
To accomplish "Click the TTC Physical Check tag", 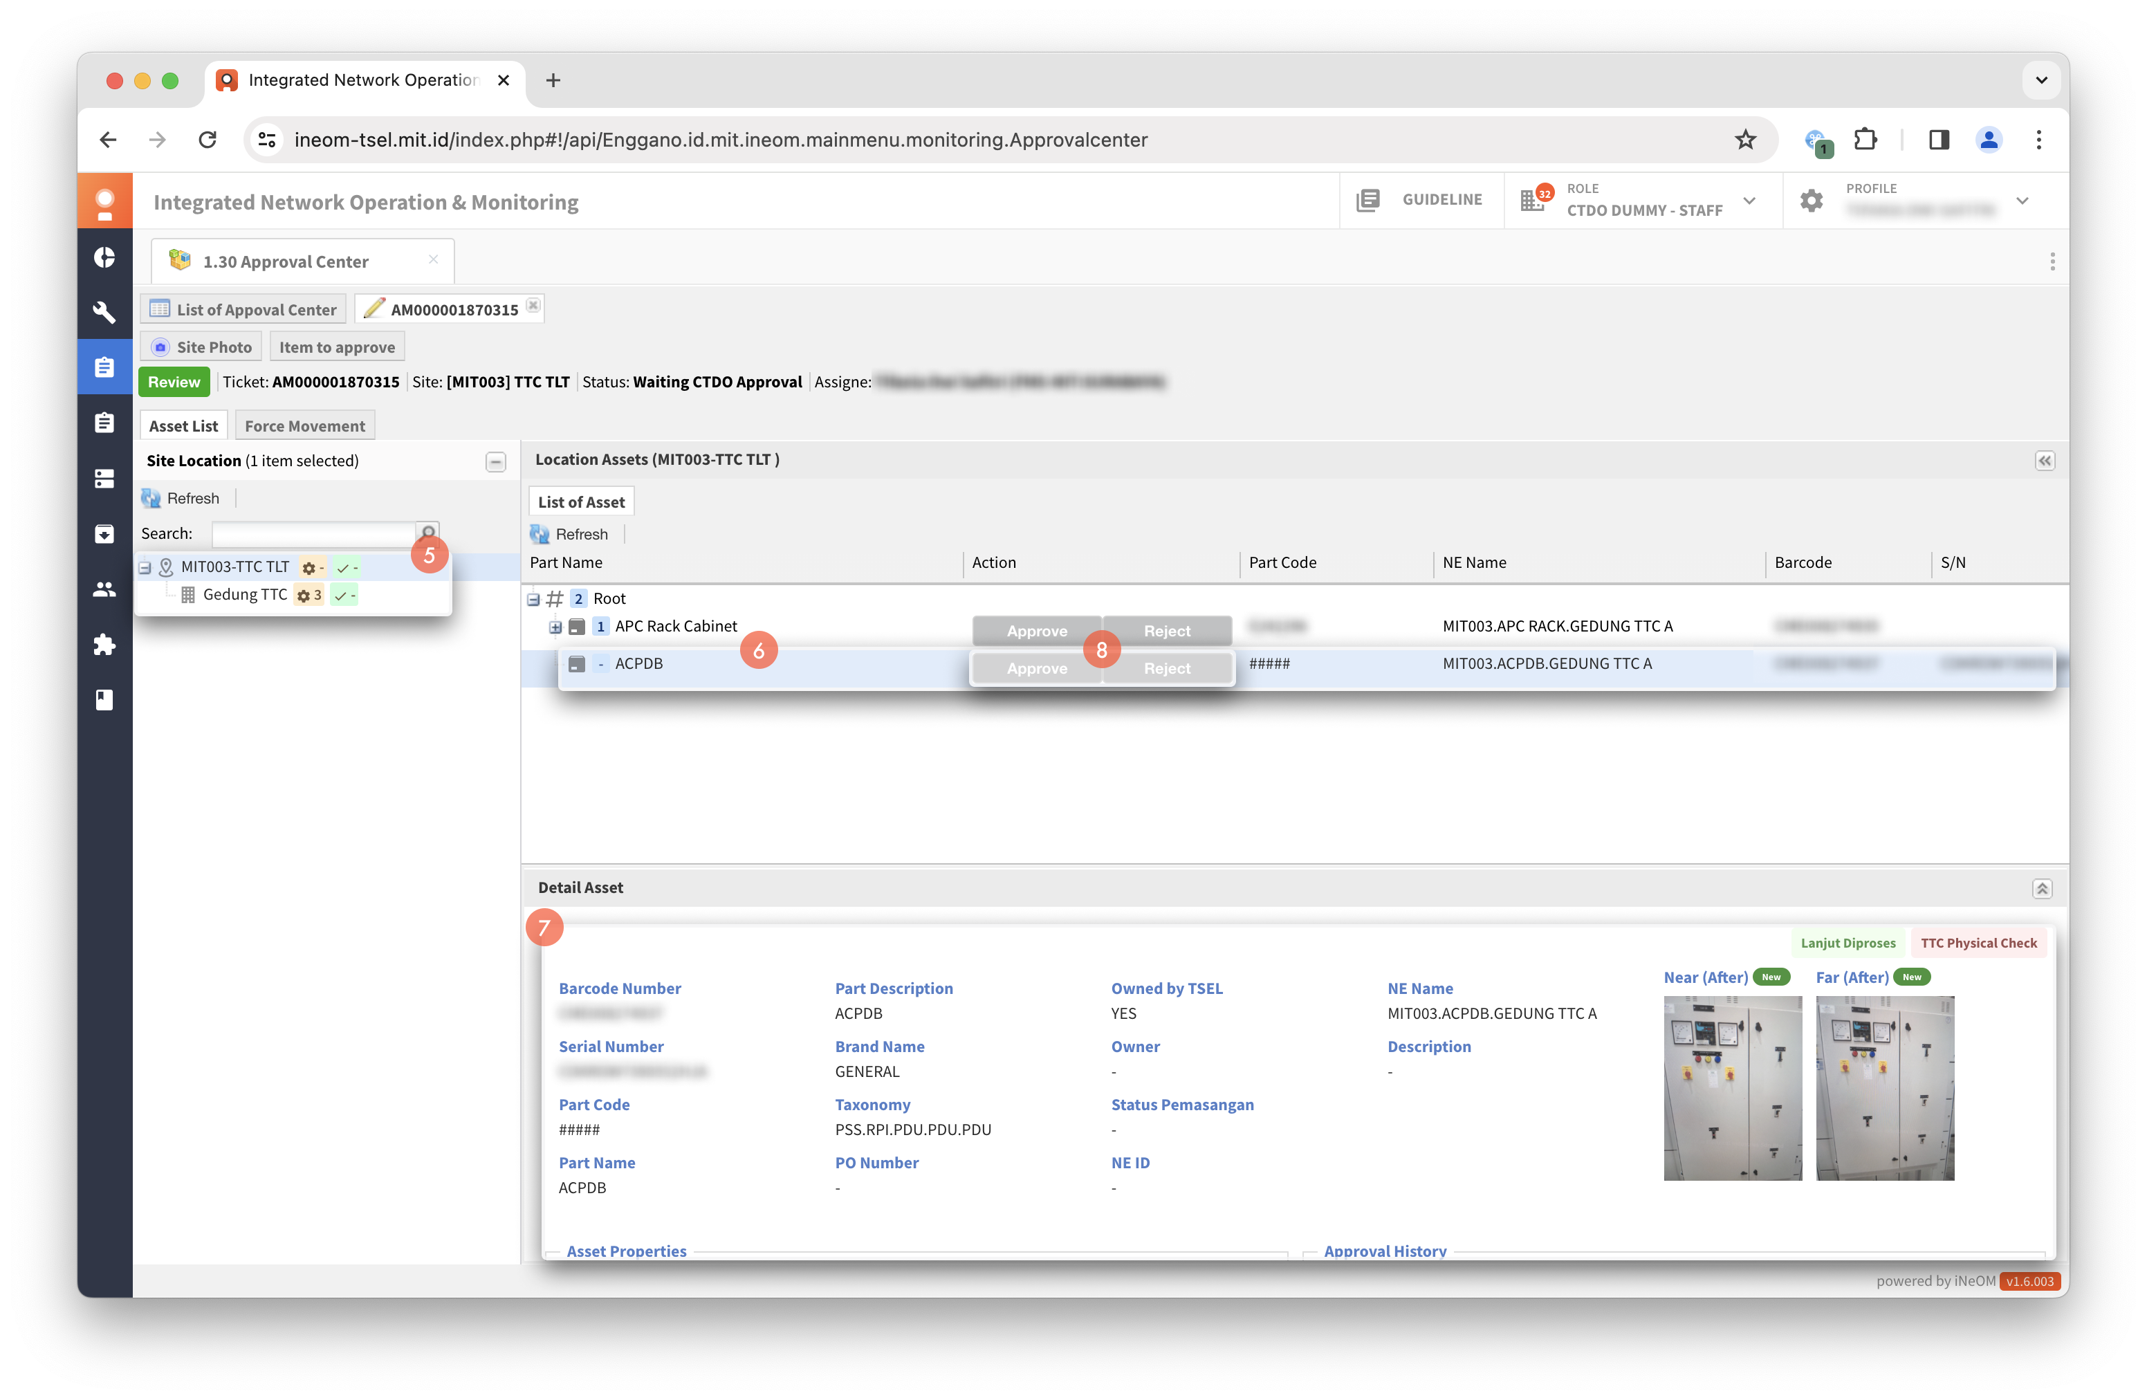I will (1978, 943).
